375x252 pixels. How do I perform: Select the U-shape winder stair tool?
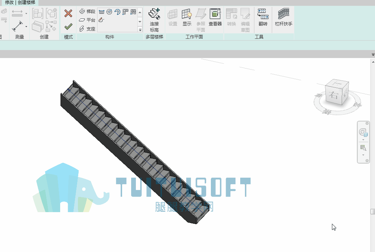click(133, 12)
